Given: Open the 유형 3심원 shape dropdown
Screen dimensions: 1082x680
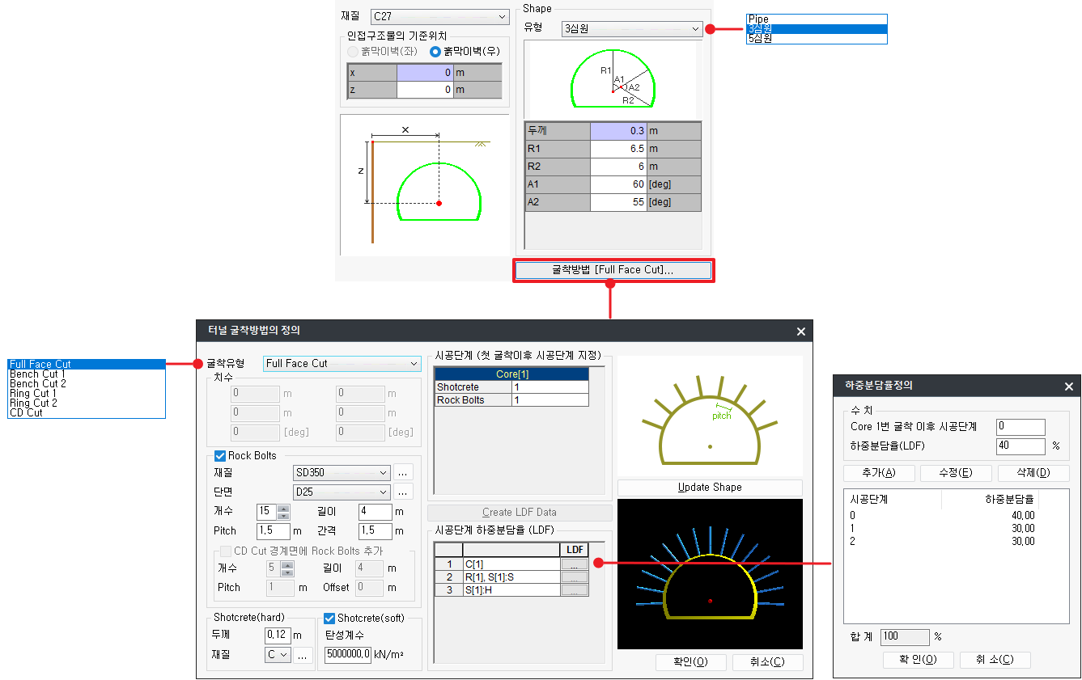Looking at the screenshot, I should (x=632, y=28).
